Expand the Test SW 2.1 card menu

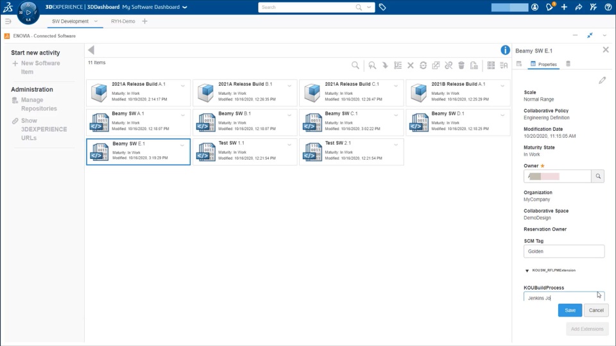[x=396, y=144]
